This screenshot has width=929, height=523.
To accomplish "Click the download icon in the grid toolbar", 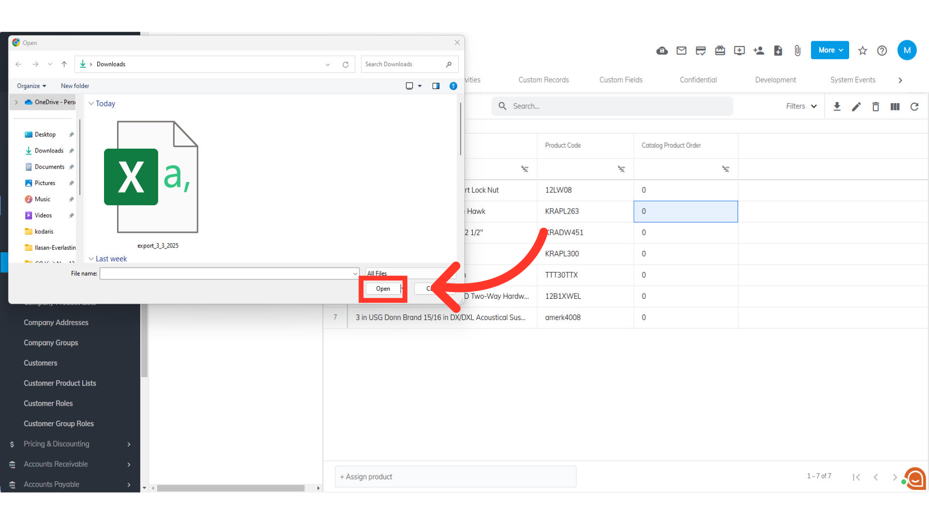I will click(837, 107).
